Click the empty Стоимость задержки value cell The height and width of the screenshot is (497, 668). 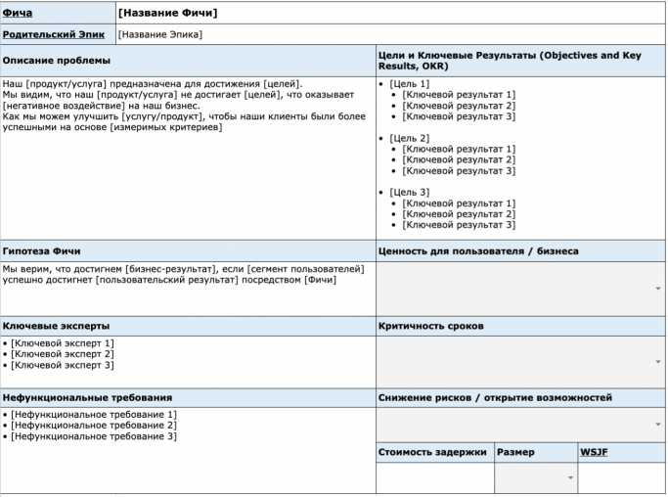click(x=435, y=478)
